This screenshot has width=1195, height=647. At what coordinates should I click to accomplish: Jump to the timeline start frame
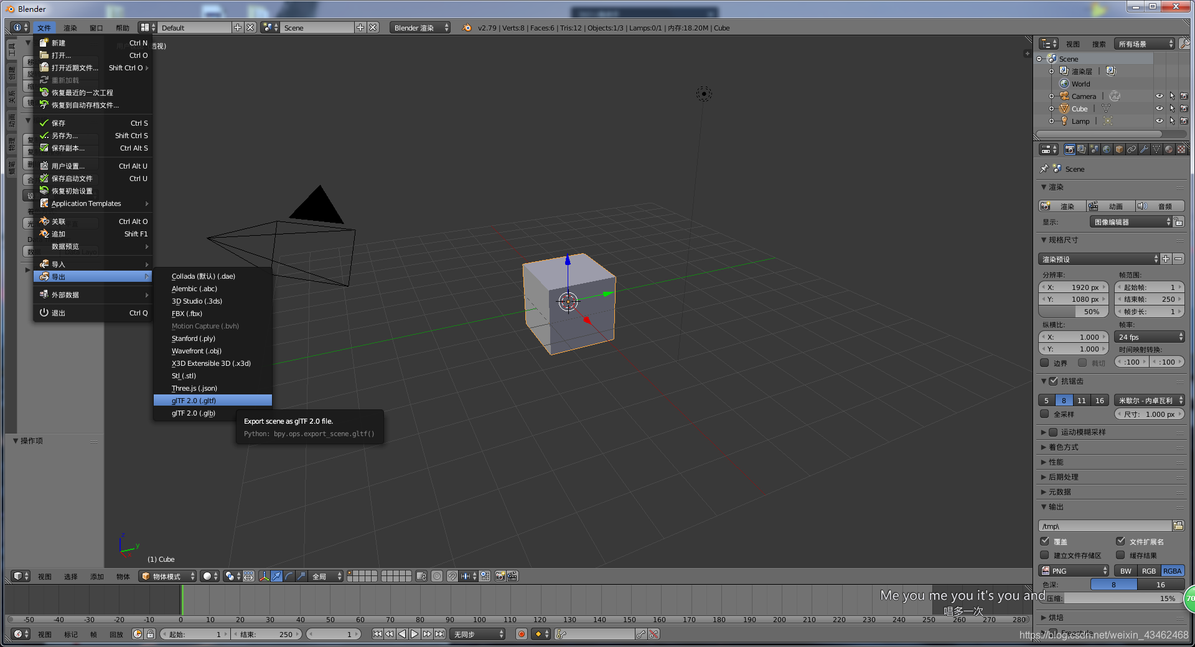(x=377, y=634)
